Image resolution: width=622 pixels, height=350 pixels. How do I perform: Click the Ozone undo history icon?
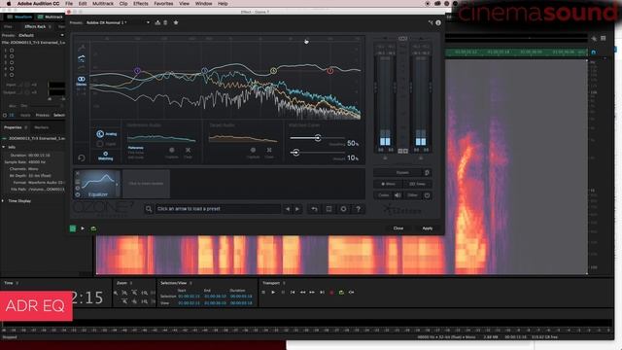point(314,209)
